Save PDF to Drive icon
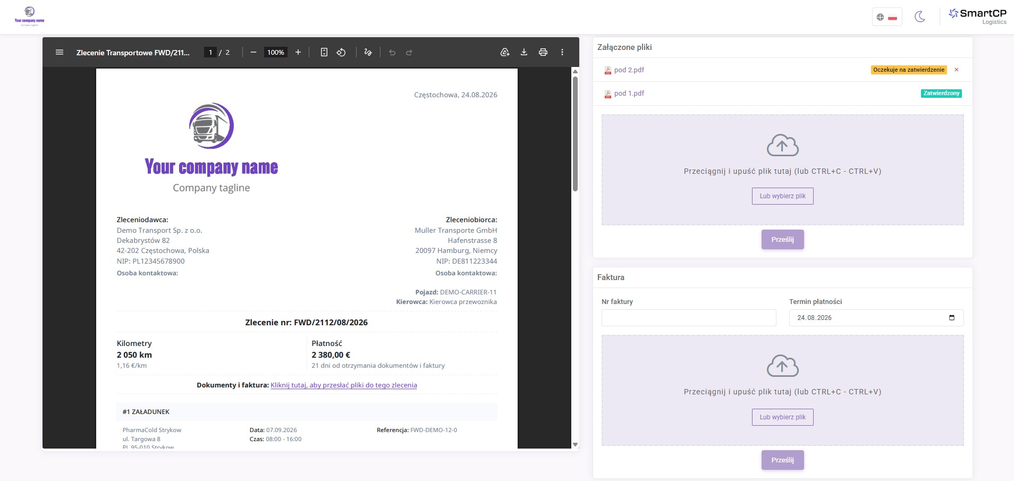1014x481 pixels. [x=505, y=52]
